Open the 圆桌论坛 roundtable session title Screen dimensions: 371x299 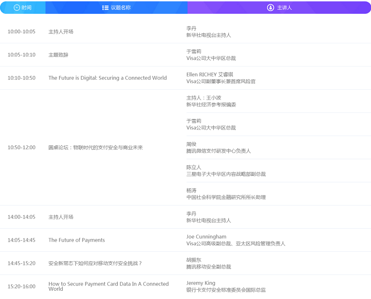click(96, 147)
